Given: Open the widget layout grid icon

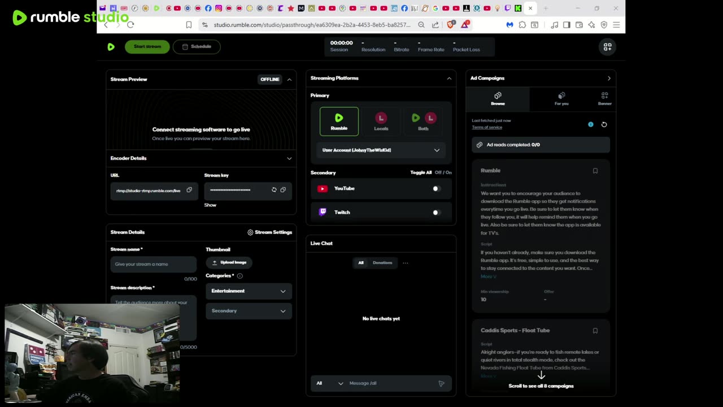Looking at the screenshot, I should point(607,47).
